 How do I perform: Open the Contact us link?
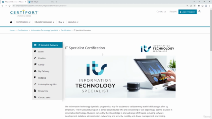coord(161,12)
